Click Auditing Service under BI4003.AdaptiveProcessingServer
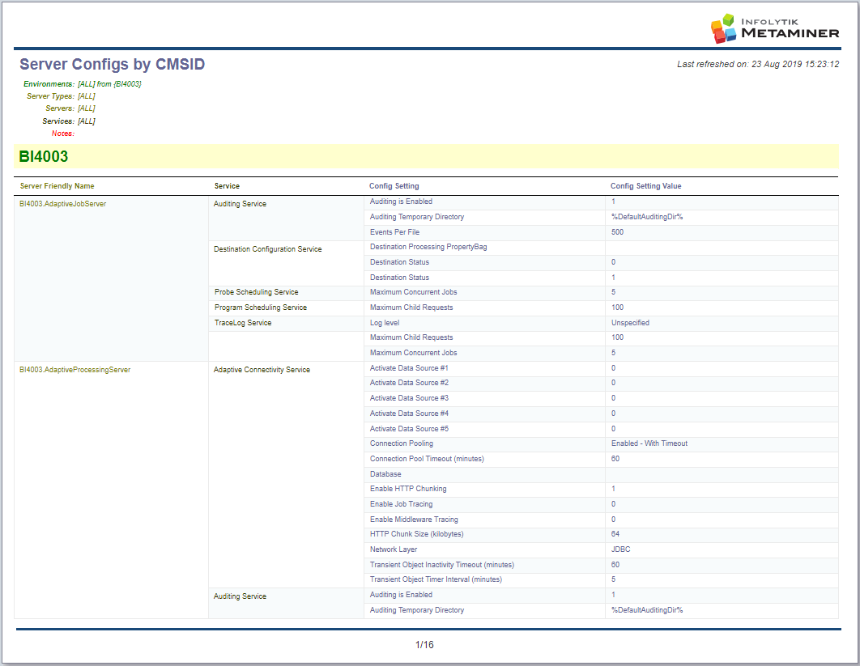The image size is (860, 666). tap(240, 596)
